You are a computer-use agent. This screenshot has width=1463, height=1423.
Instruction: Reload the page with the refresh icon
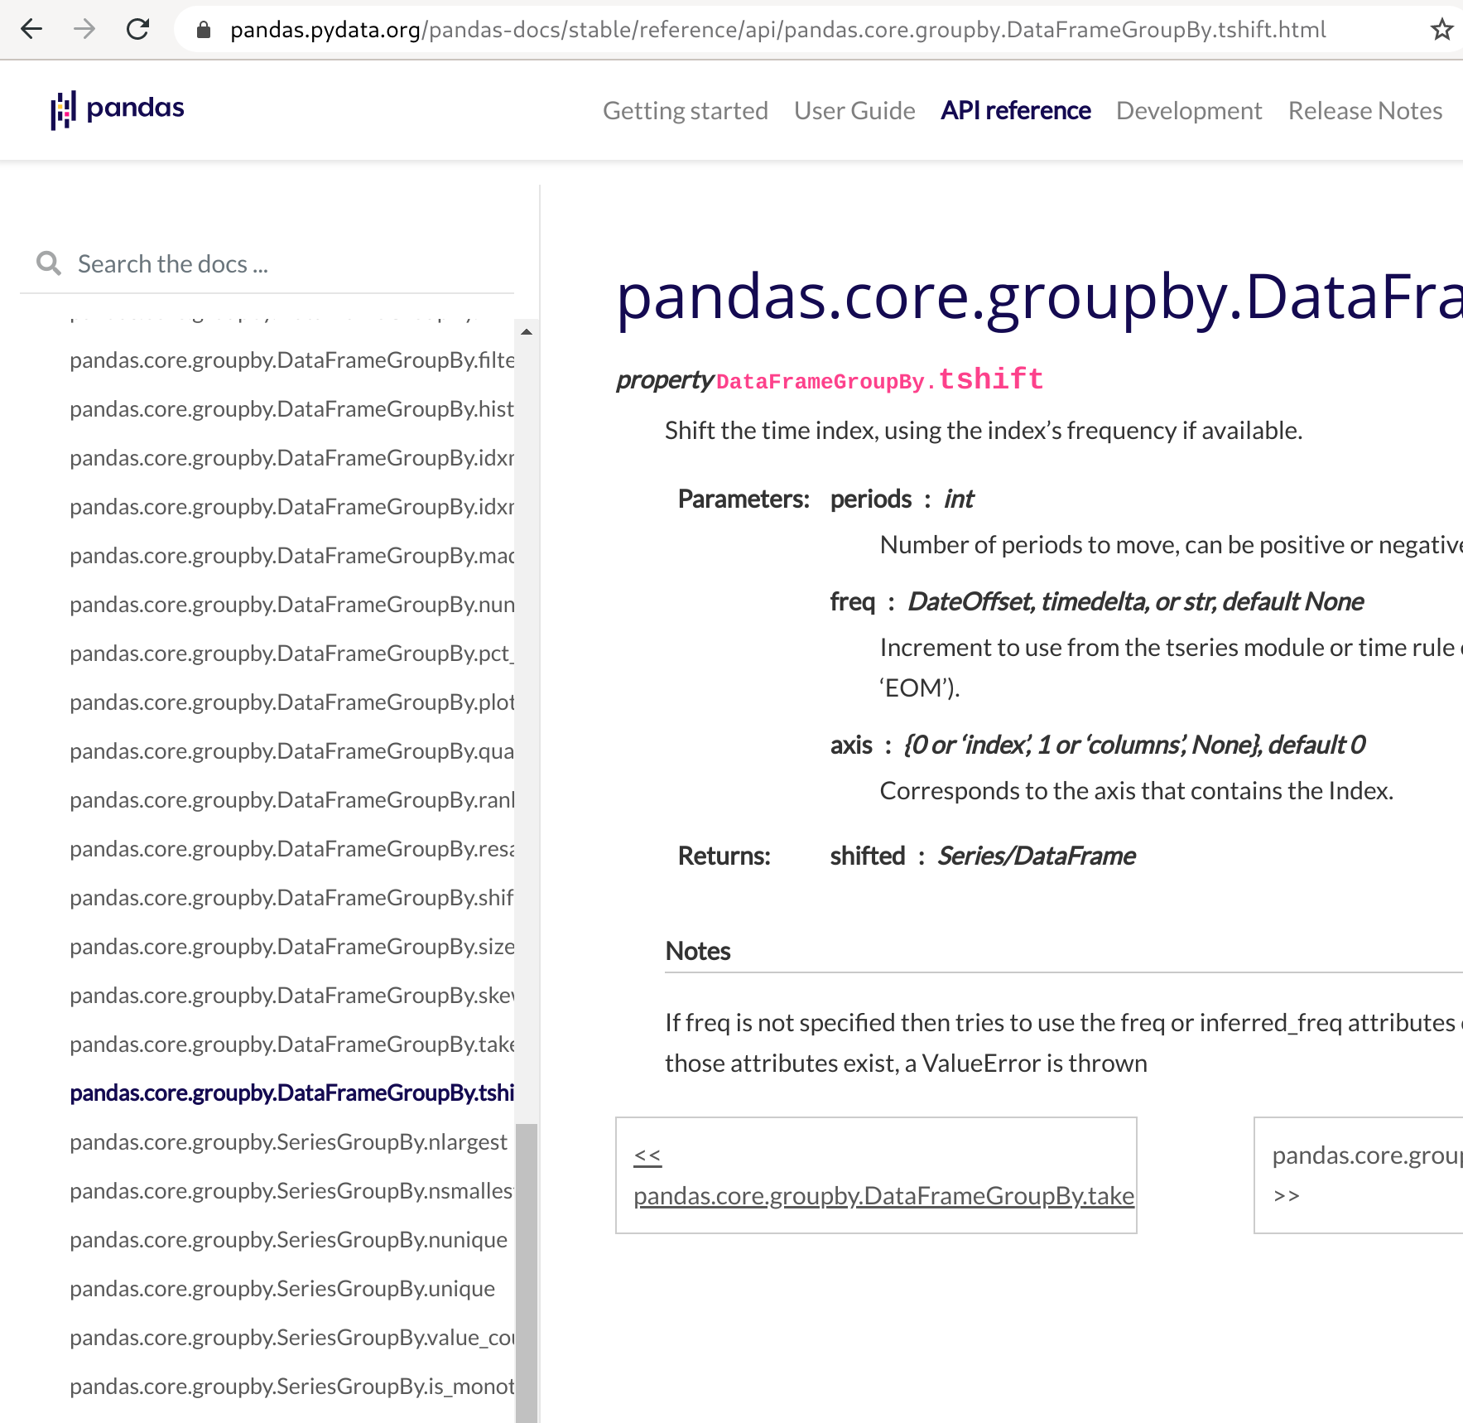point(137,29)
